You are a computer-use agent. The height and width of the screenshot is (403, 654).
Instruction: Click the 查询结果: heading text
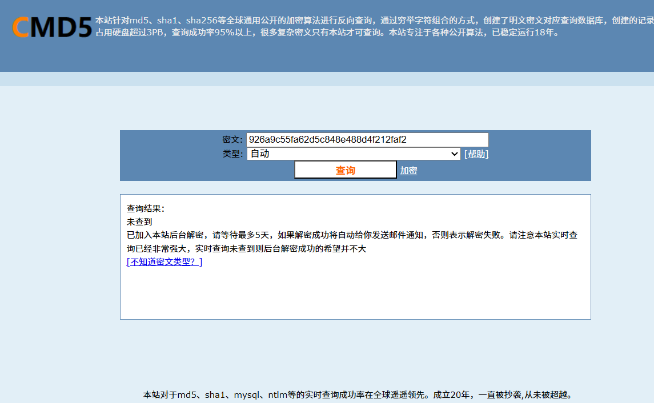[x=146, y=209]
